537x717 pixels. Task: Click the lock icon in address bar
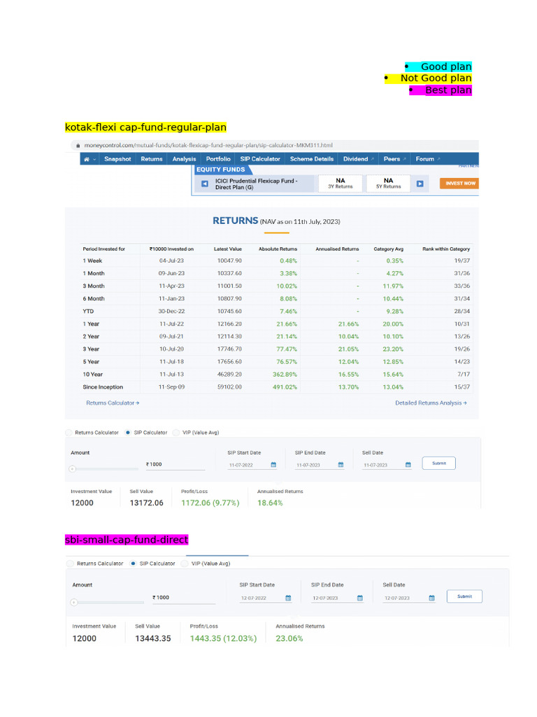pos(78,146)
